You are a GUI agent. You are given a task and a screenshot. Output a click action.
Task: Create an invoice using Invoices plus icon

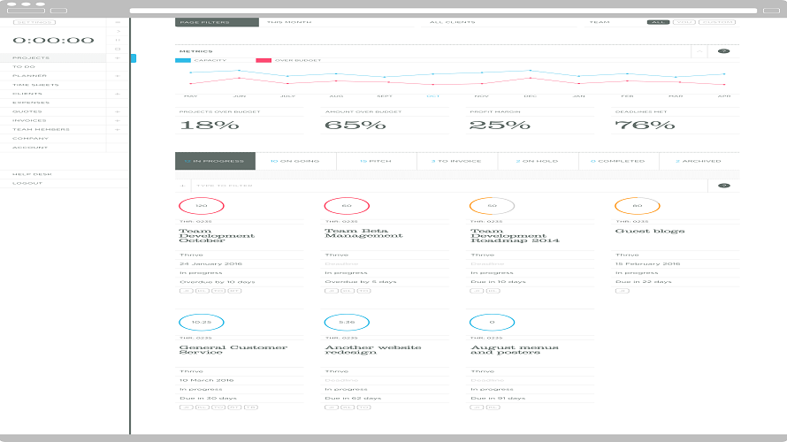coord(118,121)
